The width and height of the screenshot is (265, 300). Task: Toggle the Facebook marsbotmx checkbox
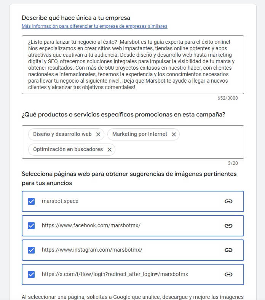[x=31, y=226]
